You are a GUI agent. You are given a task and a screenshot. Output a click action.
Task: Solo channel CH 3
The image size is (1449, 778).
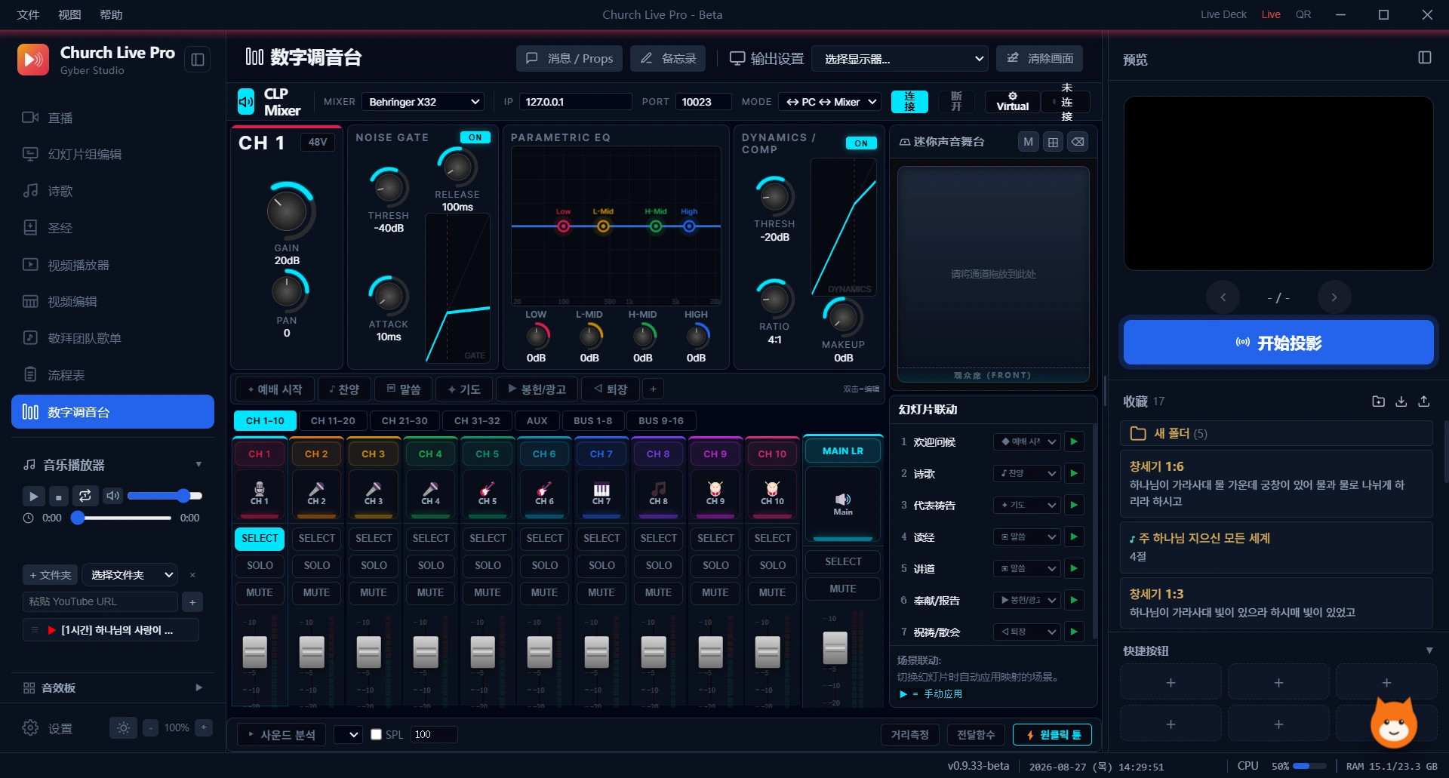pos(374,565)
